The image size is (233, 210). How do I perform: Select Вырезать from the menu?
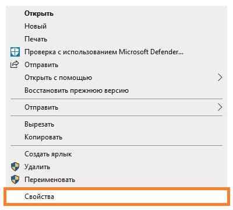point(39,124)
